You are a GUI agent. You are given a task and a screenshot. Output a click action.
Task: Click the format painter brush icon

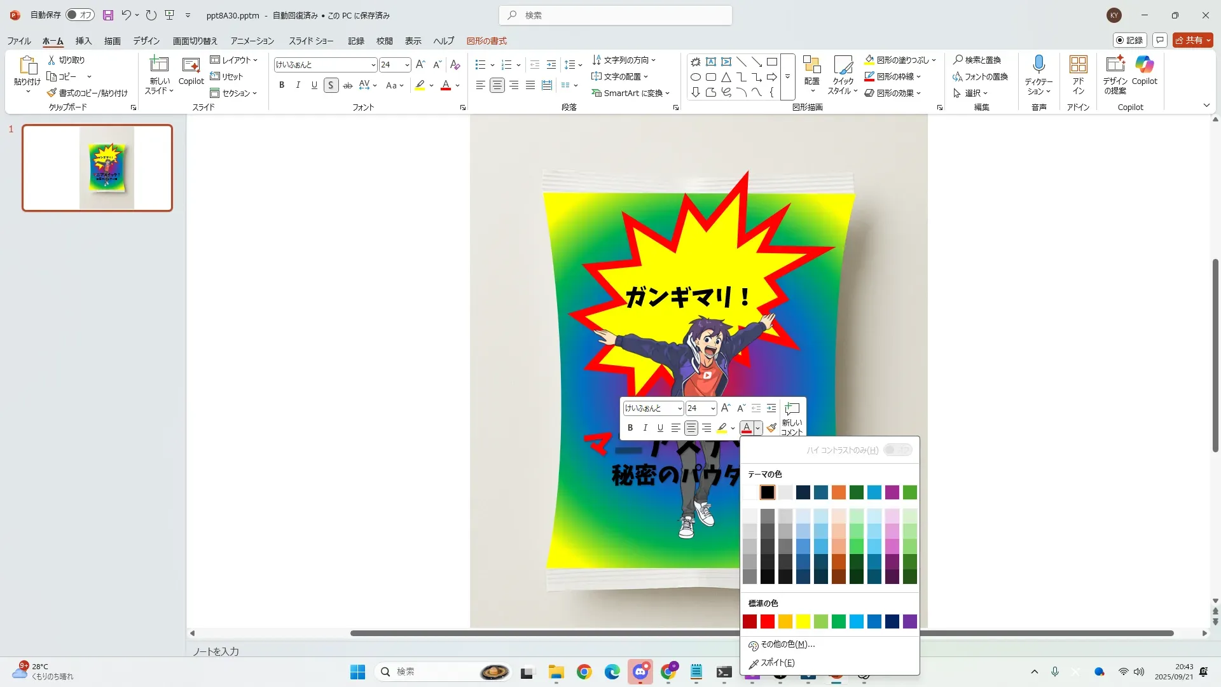pos(771,428)
